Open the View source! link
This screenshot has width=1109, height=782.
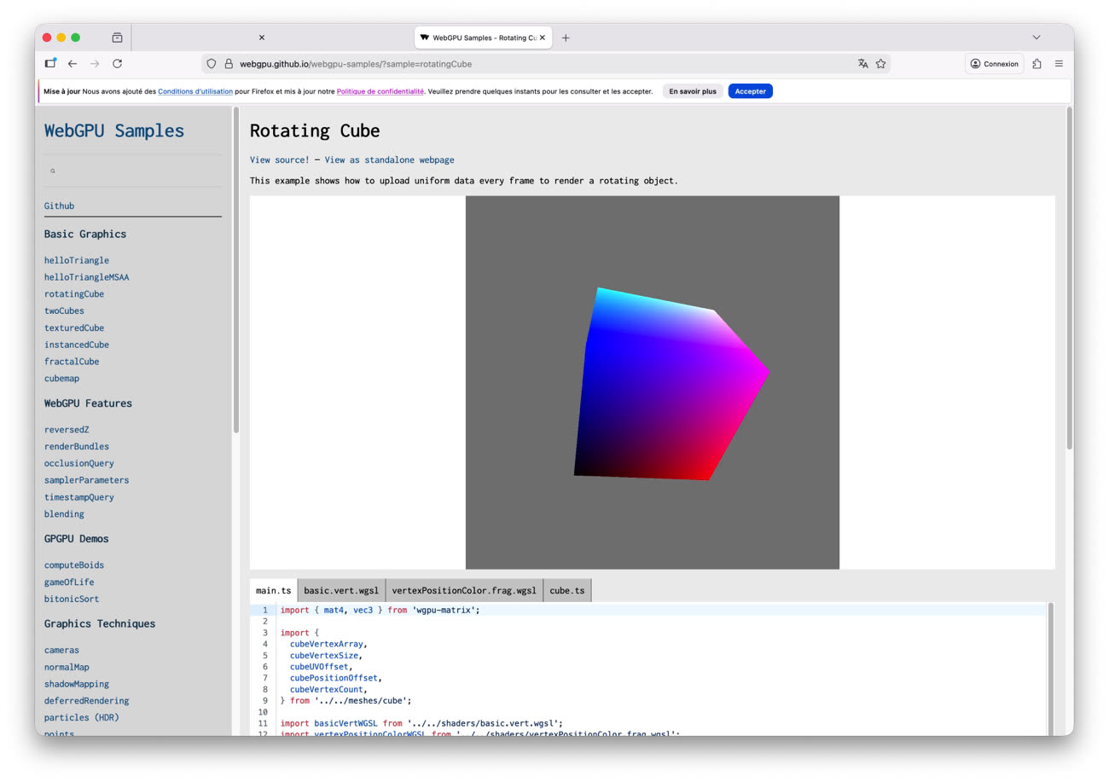279,159
